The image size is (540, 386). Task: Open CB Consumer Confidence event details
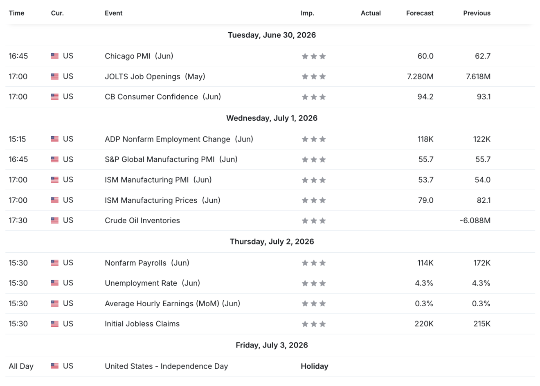[163, 97]
